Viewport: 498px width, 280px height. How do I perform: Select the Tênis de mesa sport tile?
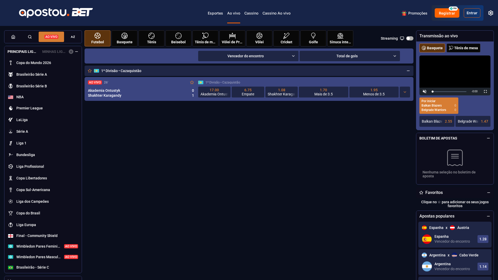(205, 38)
